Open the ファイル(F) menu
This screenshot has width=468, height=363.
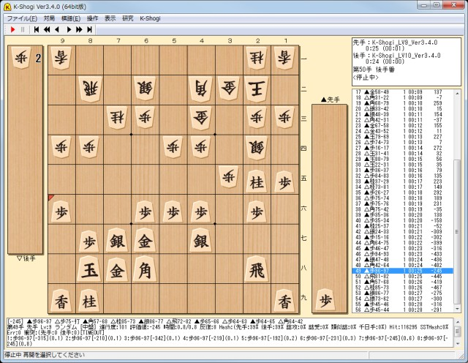[21, 18]
